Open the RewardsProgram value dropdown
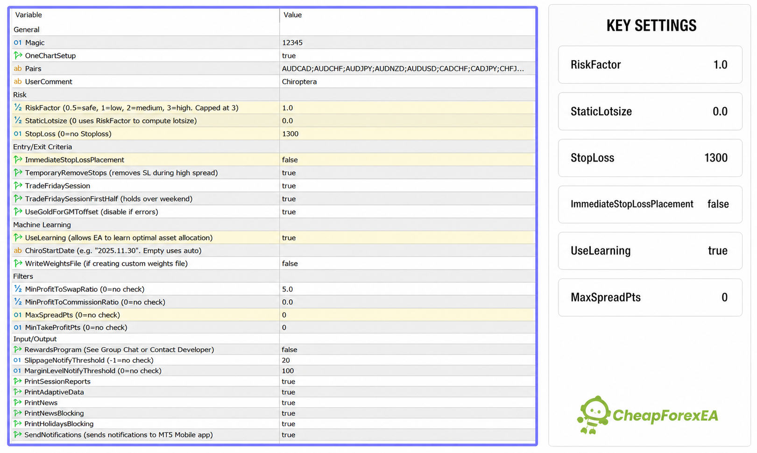 click(x=407, y=350)
